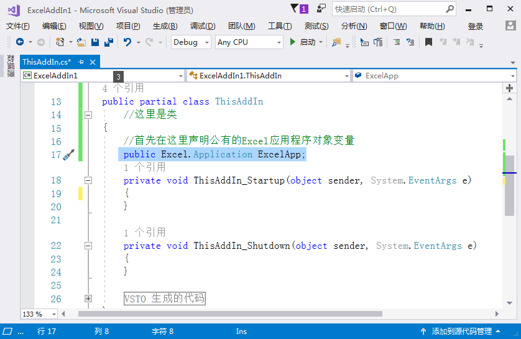521x339 pixels.
Task: Open the notifications flag icon
Action: (294, 8)
